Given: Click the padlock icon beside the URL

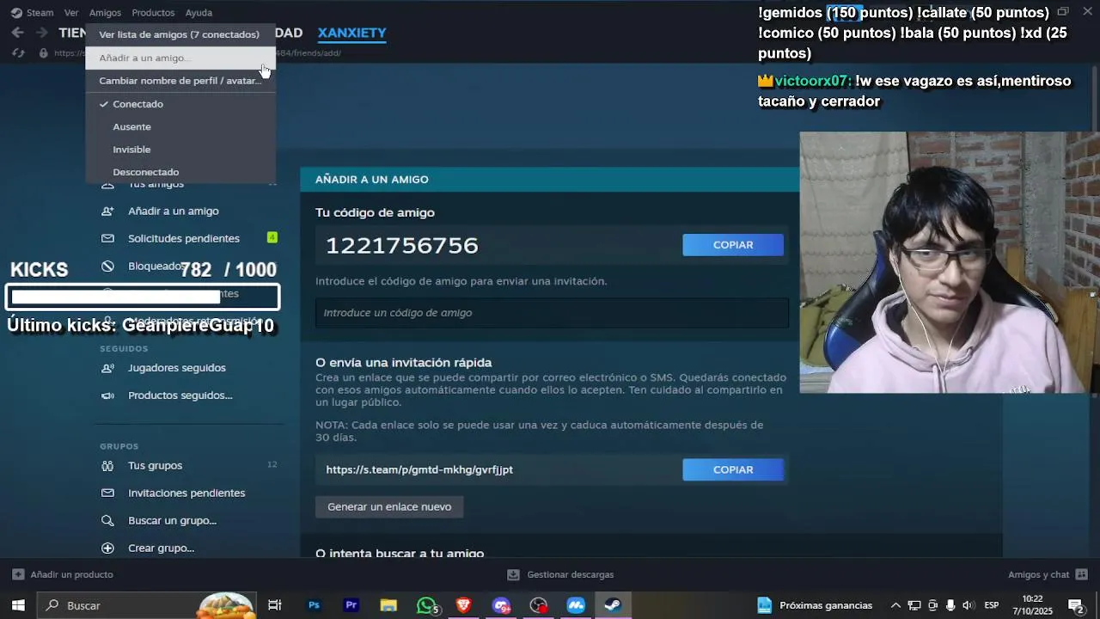Looking at the screenshot, I should pyautogui.click(x=43, y=53).
